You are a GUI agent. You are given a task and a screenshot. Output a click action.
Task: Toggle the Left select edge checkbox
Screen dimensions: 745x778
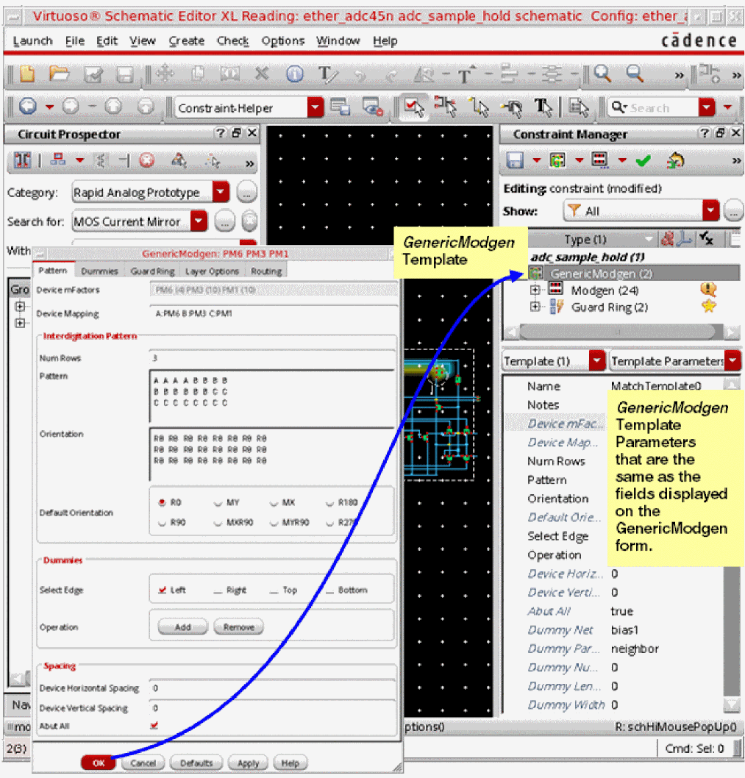pyautogui.click(x=163, y=590)
